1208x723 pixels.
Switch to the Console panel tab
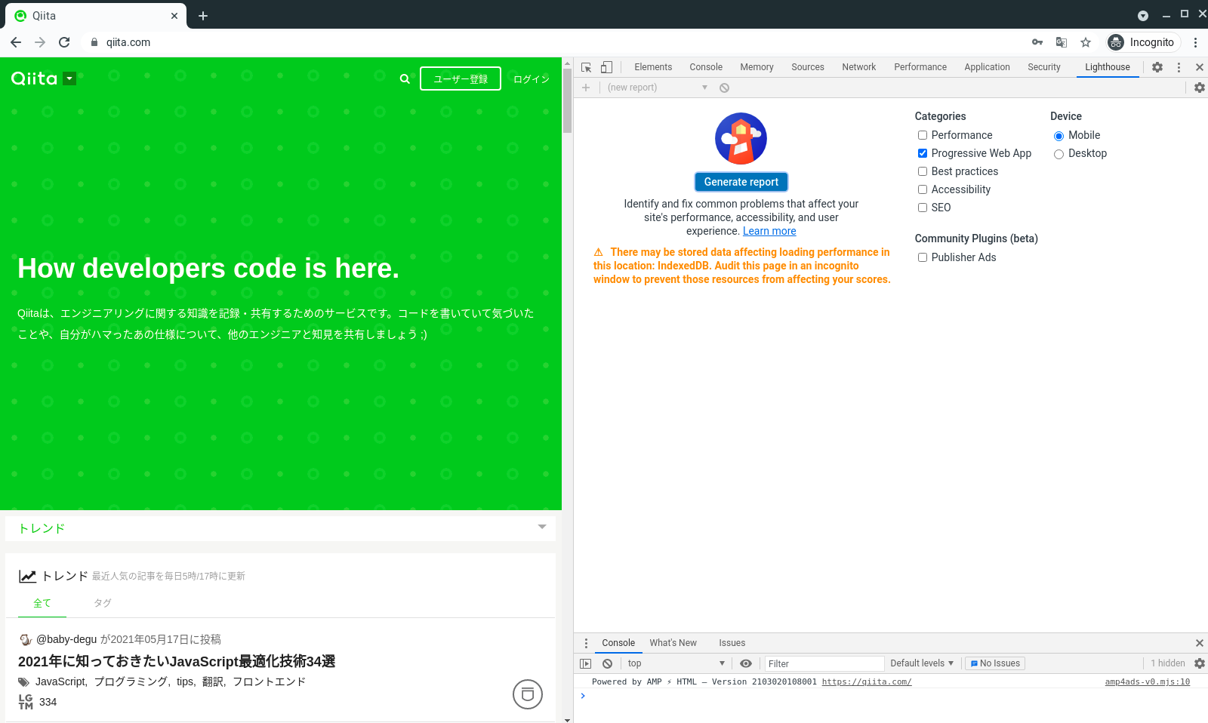706,67
